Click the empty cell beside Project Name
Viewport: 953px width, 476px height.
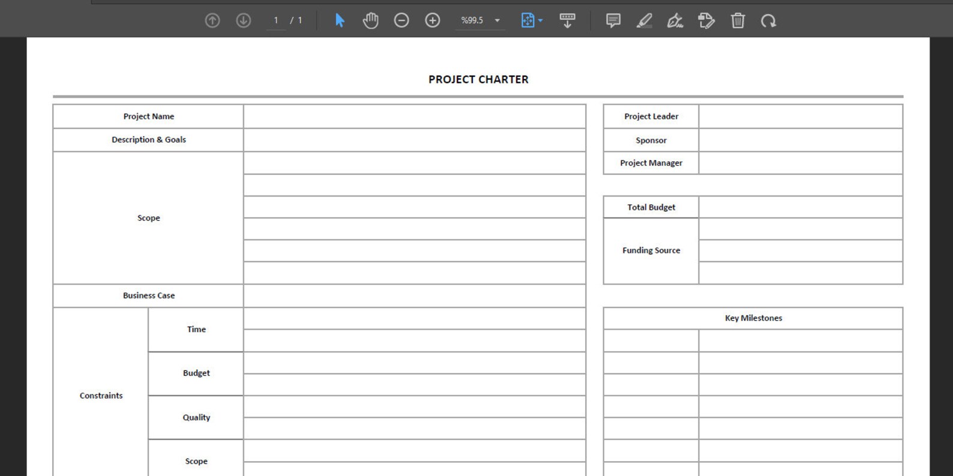coord(415,116)
